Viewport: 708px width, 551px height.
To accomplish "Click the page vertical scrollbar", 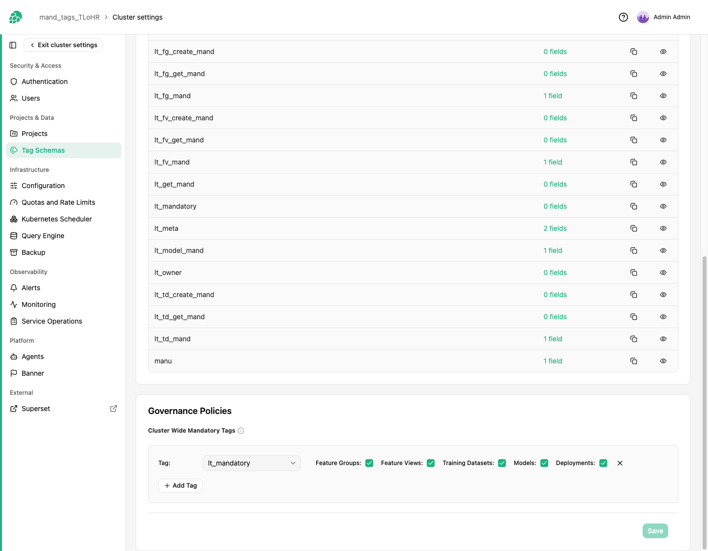I will [705, 403].
